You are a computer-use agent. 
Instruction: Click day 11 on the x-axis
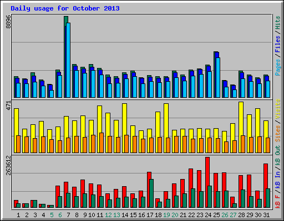(100, 215)
